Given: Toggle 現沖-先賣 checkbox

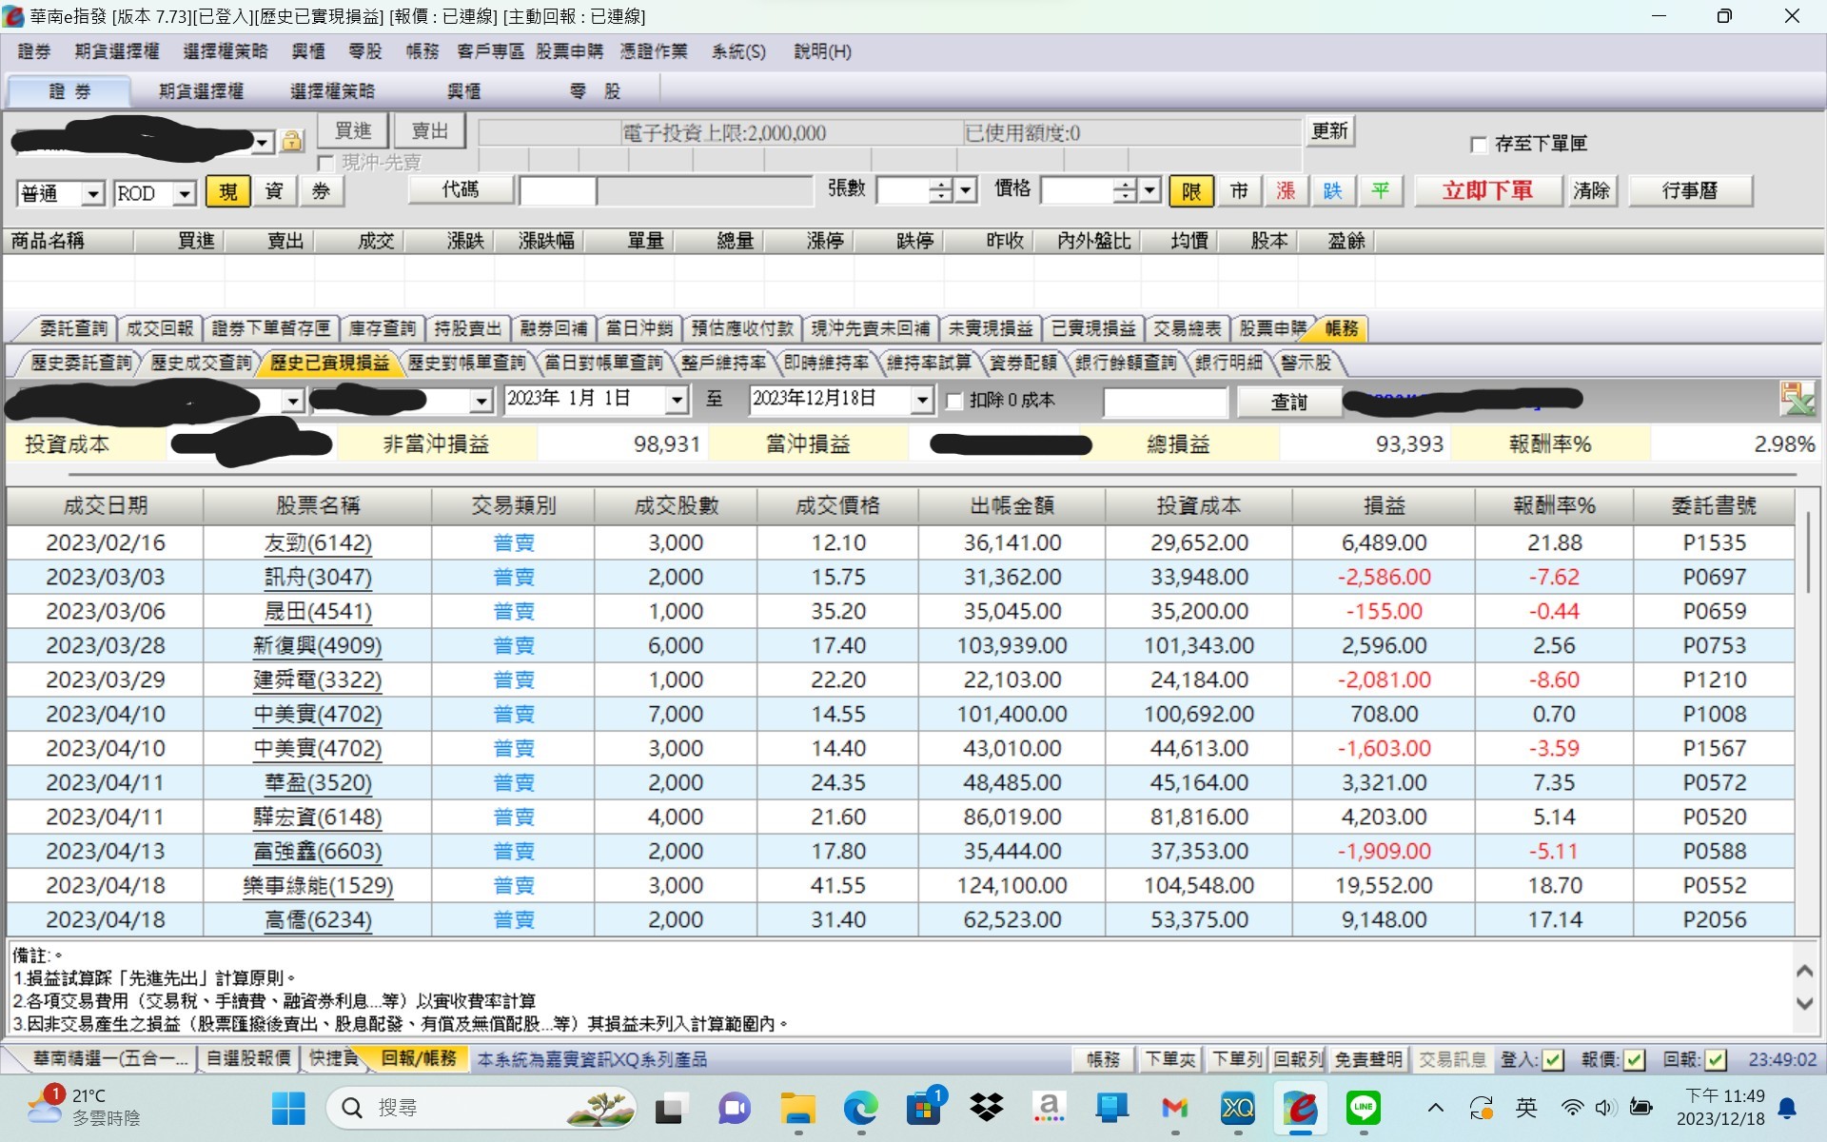Looking at the screenshot, I should [x=325, y=163].
